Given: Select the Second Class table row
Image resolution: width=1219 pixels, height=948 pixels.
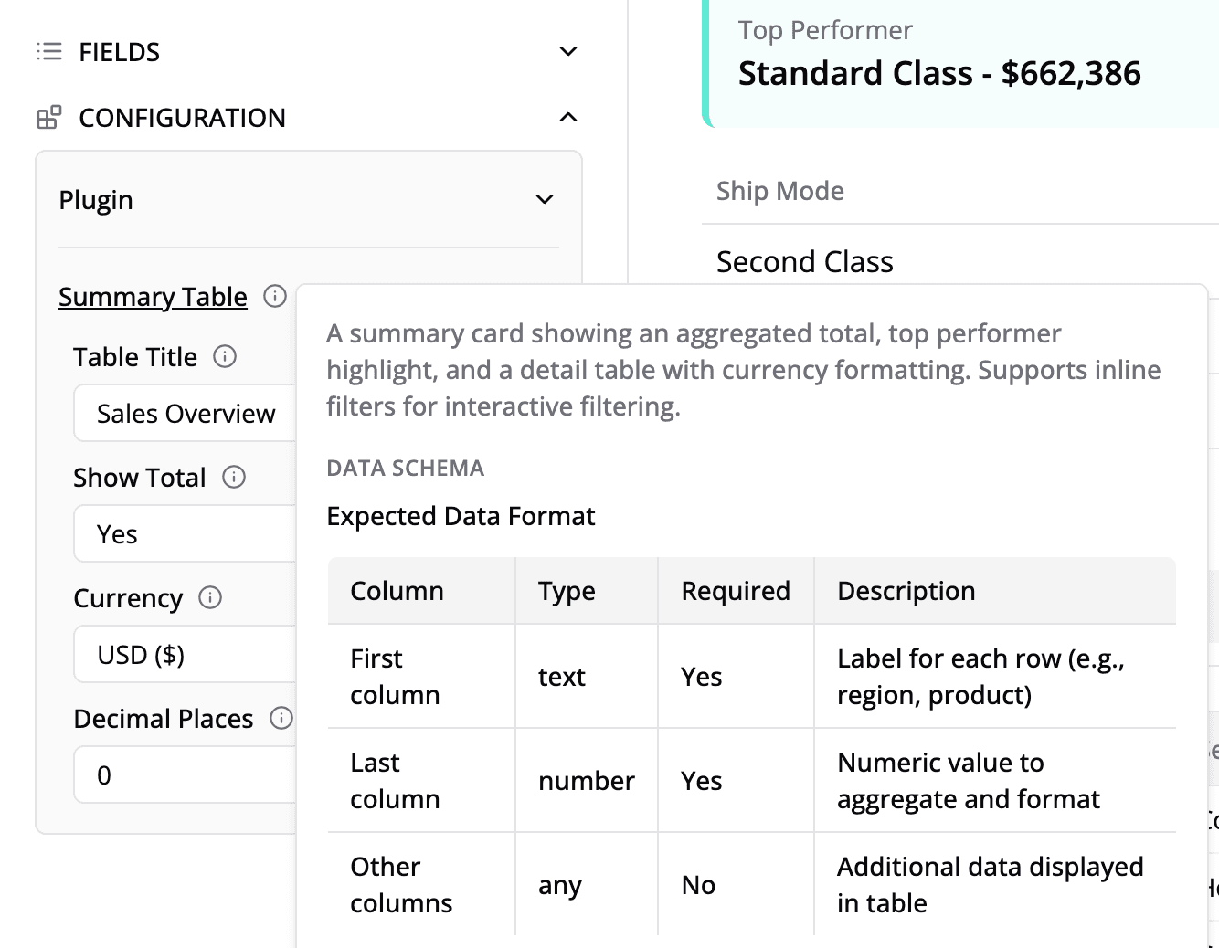Looking at the screenshot, I should (x=804, y=262).
